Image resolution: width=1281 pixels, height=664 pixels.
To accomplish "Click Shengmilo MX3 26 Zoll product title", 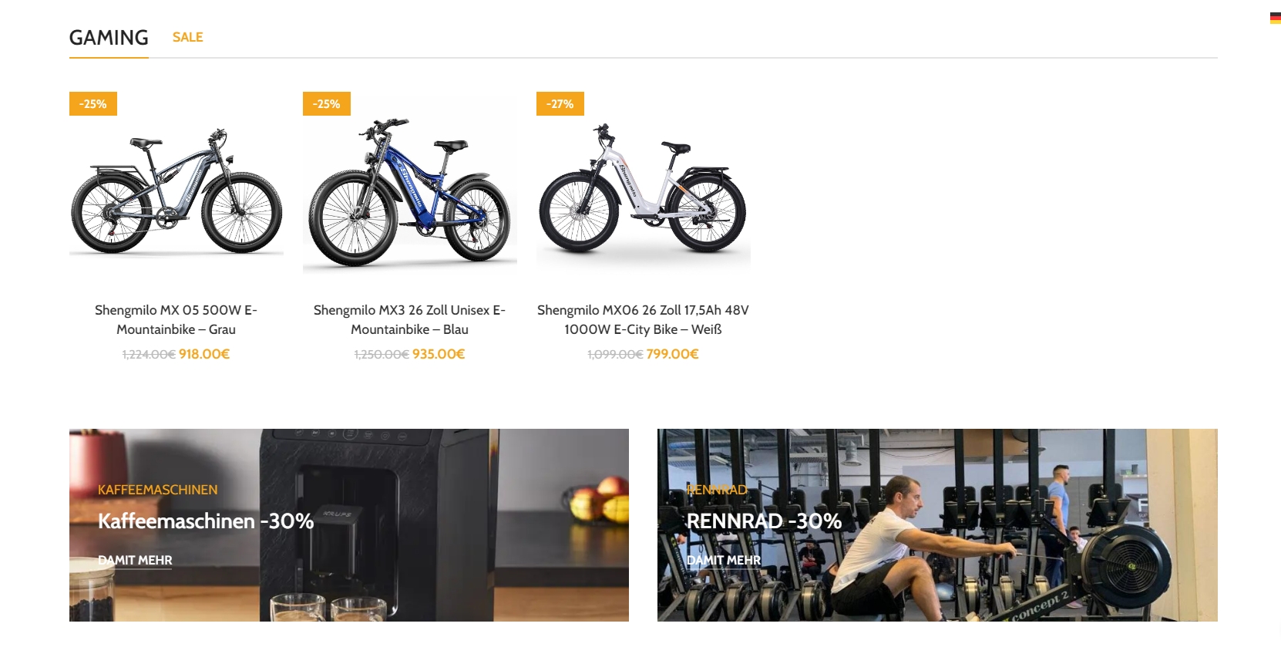I will pyautogui.click(x=410, y=319).
